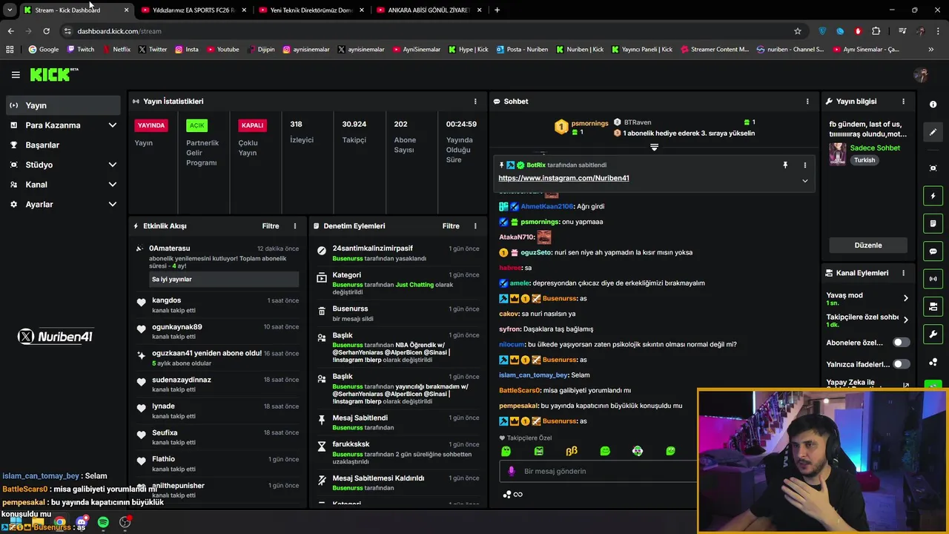
Task: Open Takipçilere özel sohbet settings arrow
Action: (905, 320)
